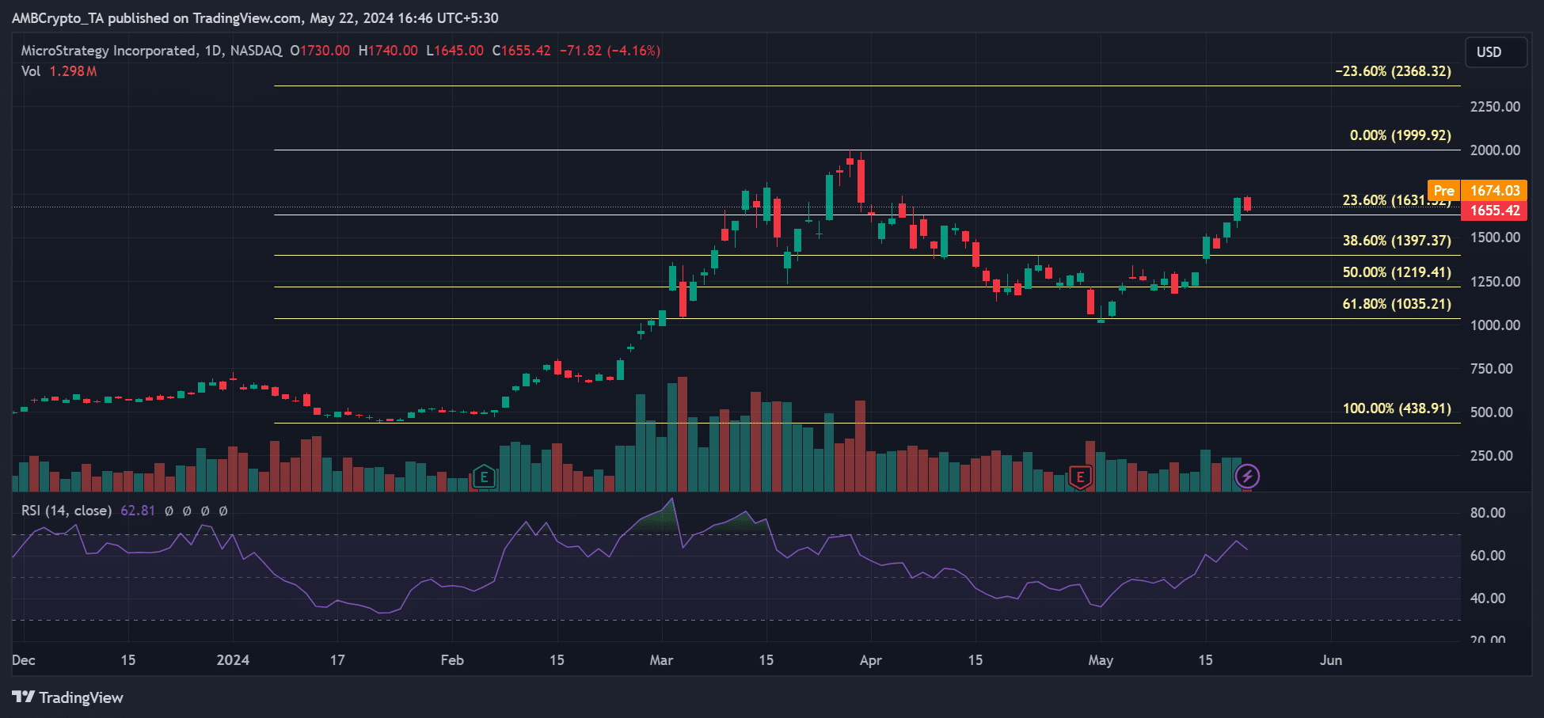Click the TradingView logo
This screenshot has width=1544, height=718.
click(67, 697)
